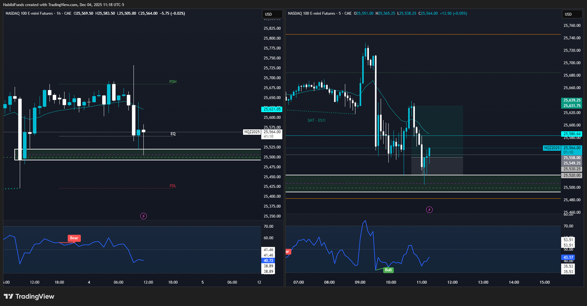Image resolution: width=587 pixels, height=306 pixels.
Task: Click the blue 43.17 RSI value label
Action: click(x=568, y=257)
